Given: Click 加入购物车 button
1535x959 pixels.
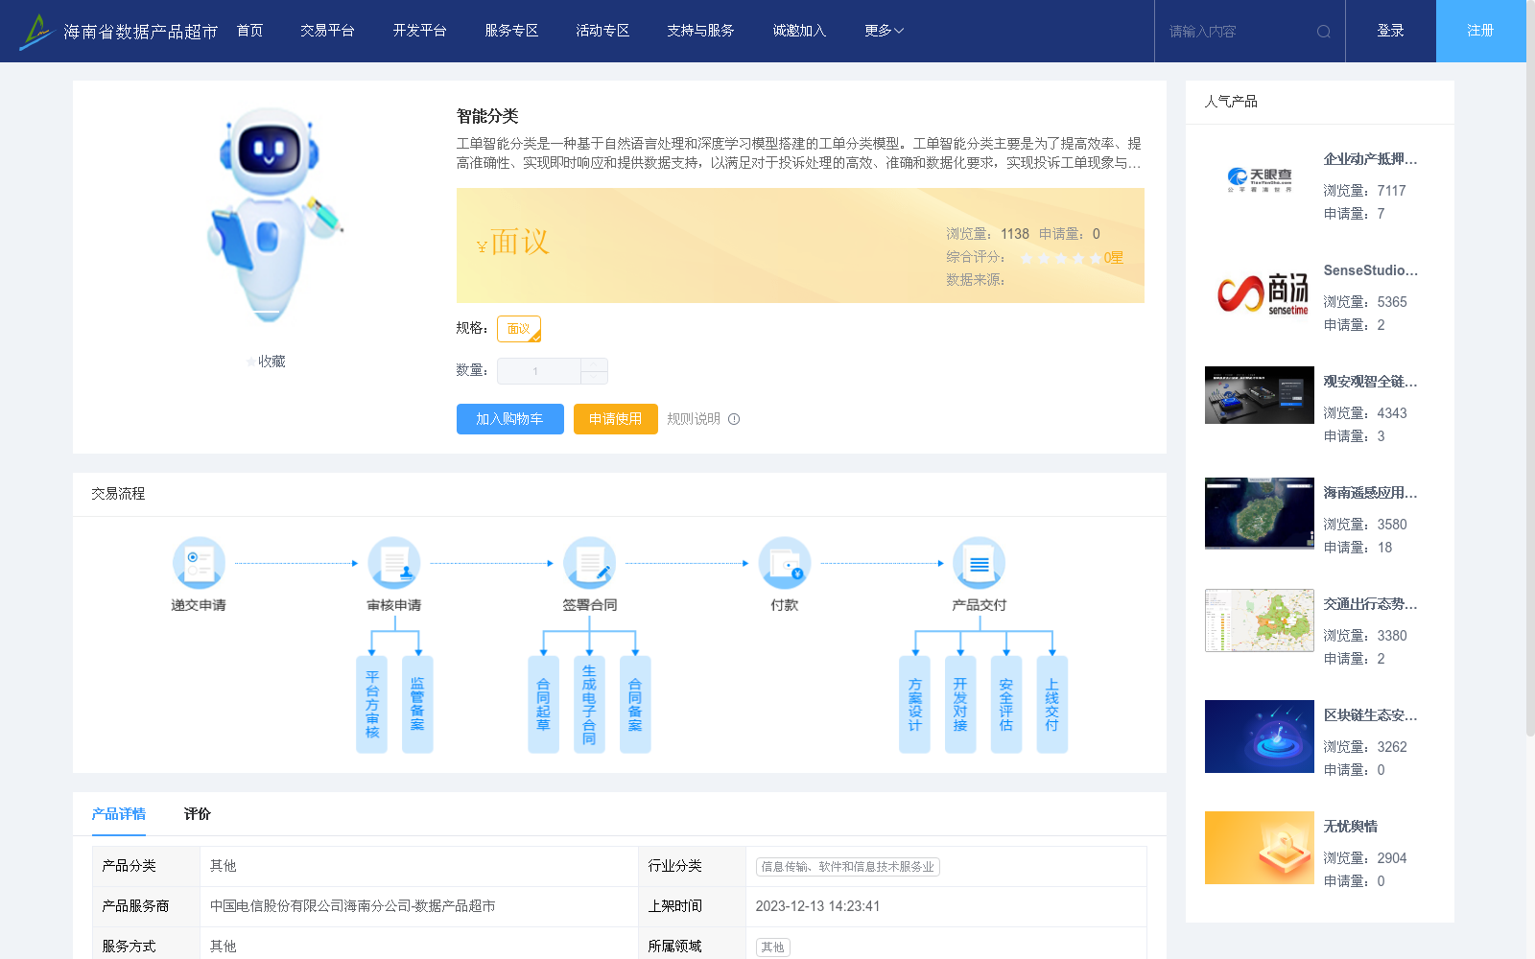Looking at the screenshot, I should (509, 419).
